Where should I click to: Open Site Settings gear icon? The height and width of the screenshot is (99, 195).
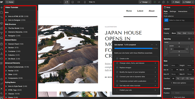[2, 79]
